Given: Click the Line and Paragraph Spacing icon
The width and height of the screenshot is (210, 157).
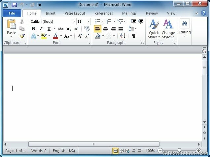Looking at the screenshot, I should (x=131, y=29).
